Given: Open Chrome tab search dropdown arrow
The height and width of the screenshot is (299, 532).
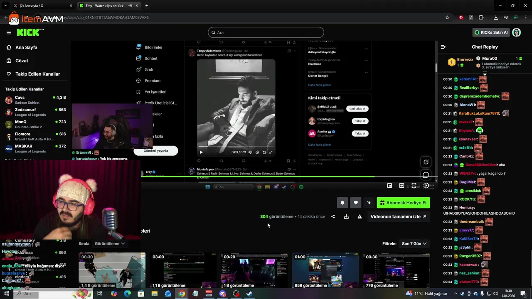Looking at the screenshot, I should tap(5, 6).
